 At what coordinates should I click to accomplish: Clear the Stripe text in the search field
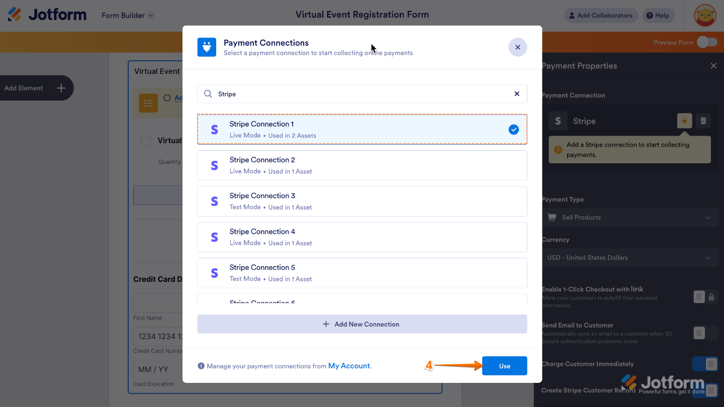click(516, 94)
